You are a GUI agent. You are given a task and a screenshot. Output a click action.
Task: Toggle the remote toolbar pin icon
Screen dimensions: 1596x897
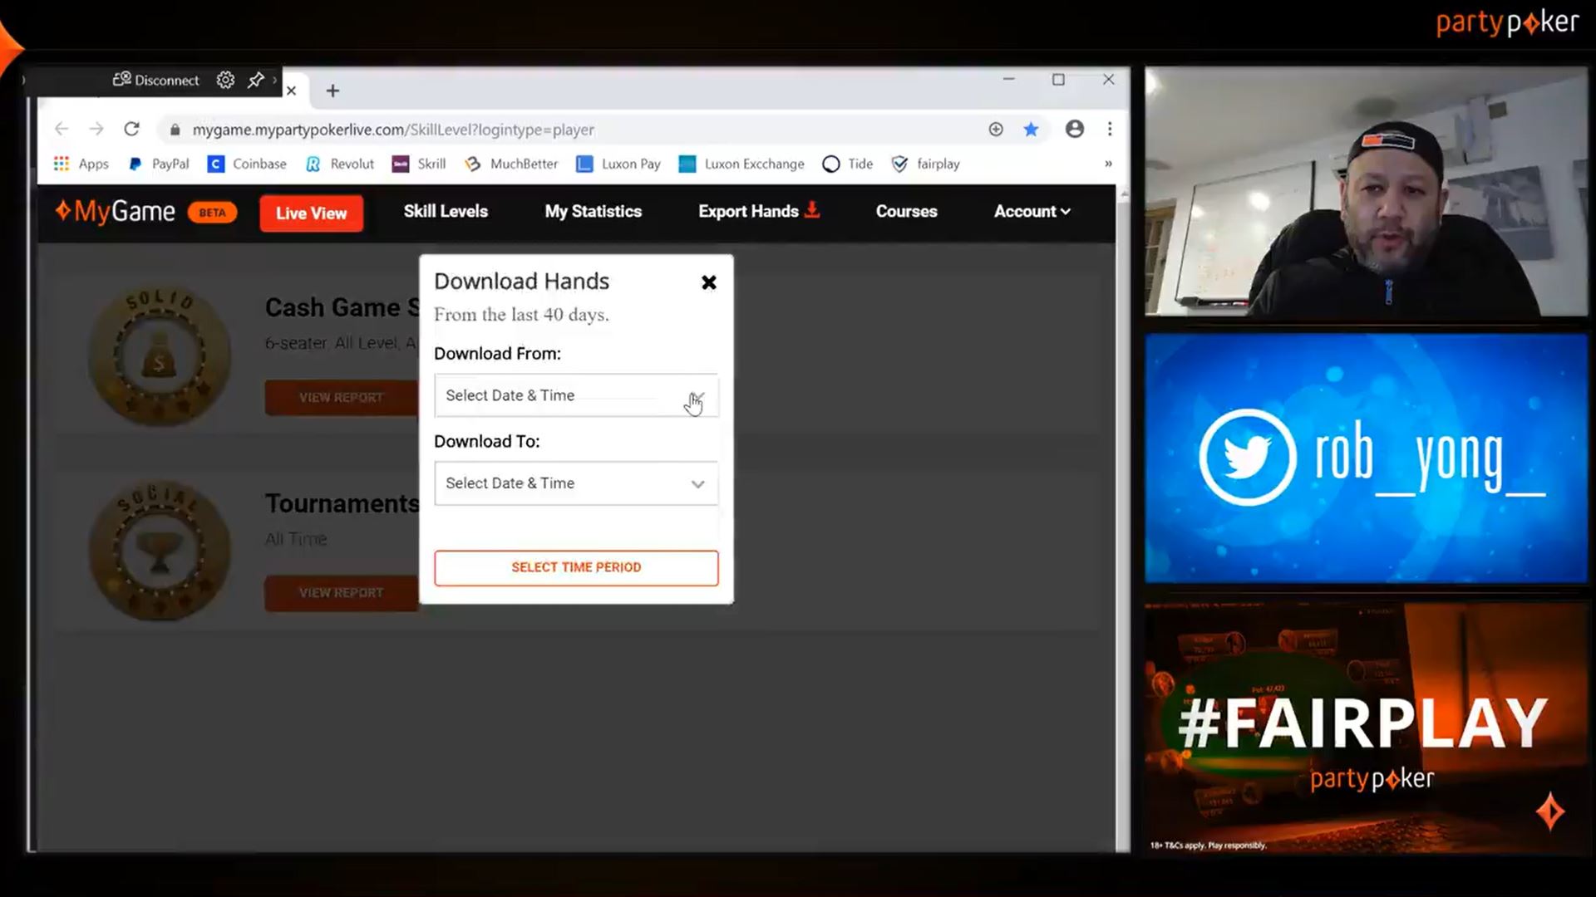256,80
